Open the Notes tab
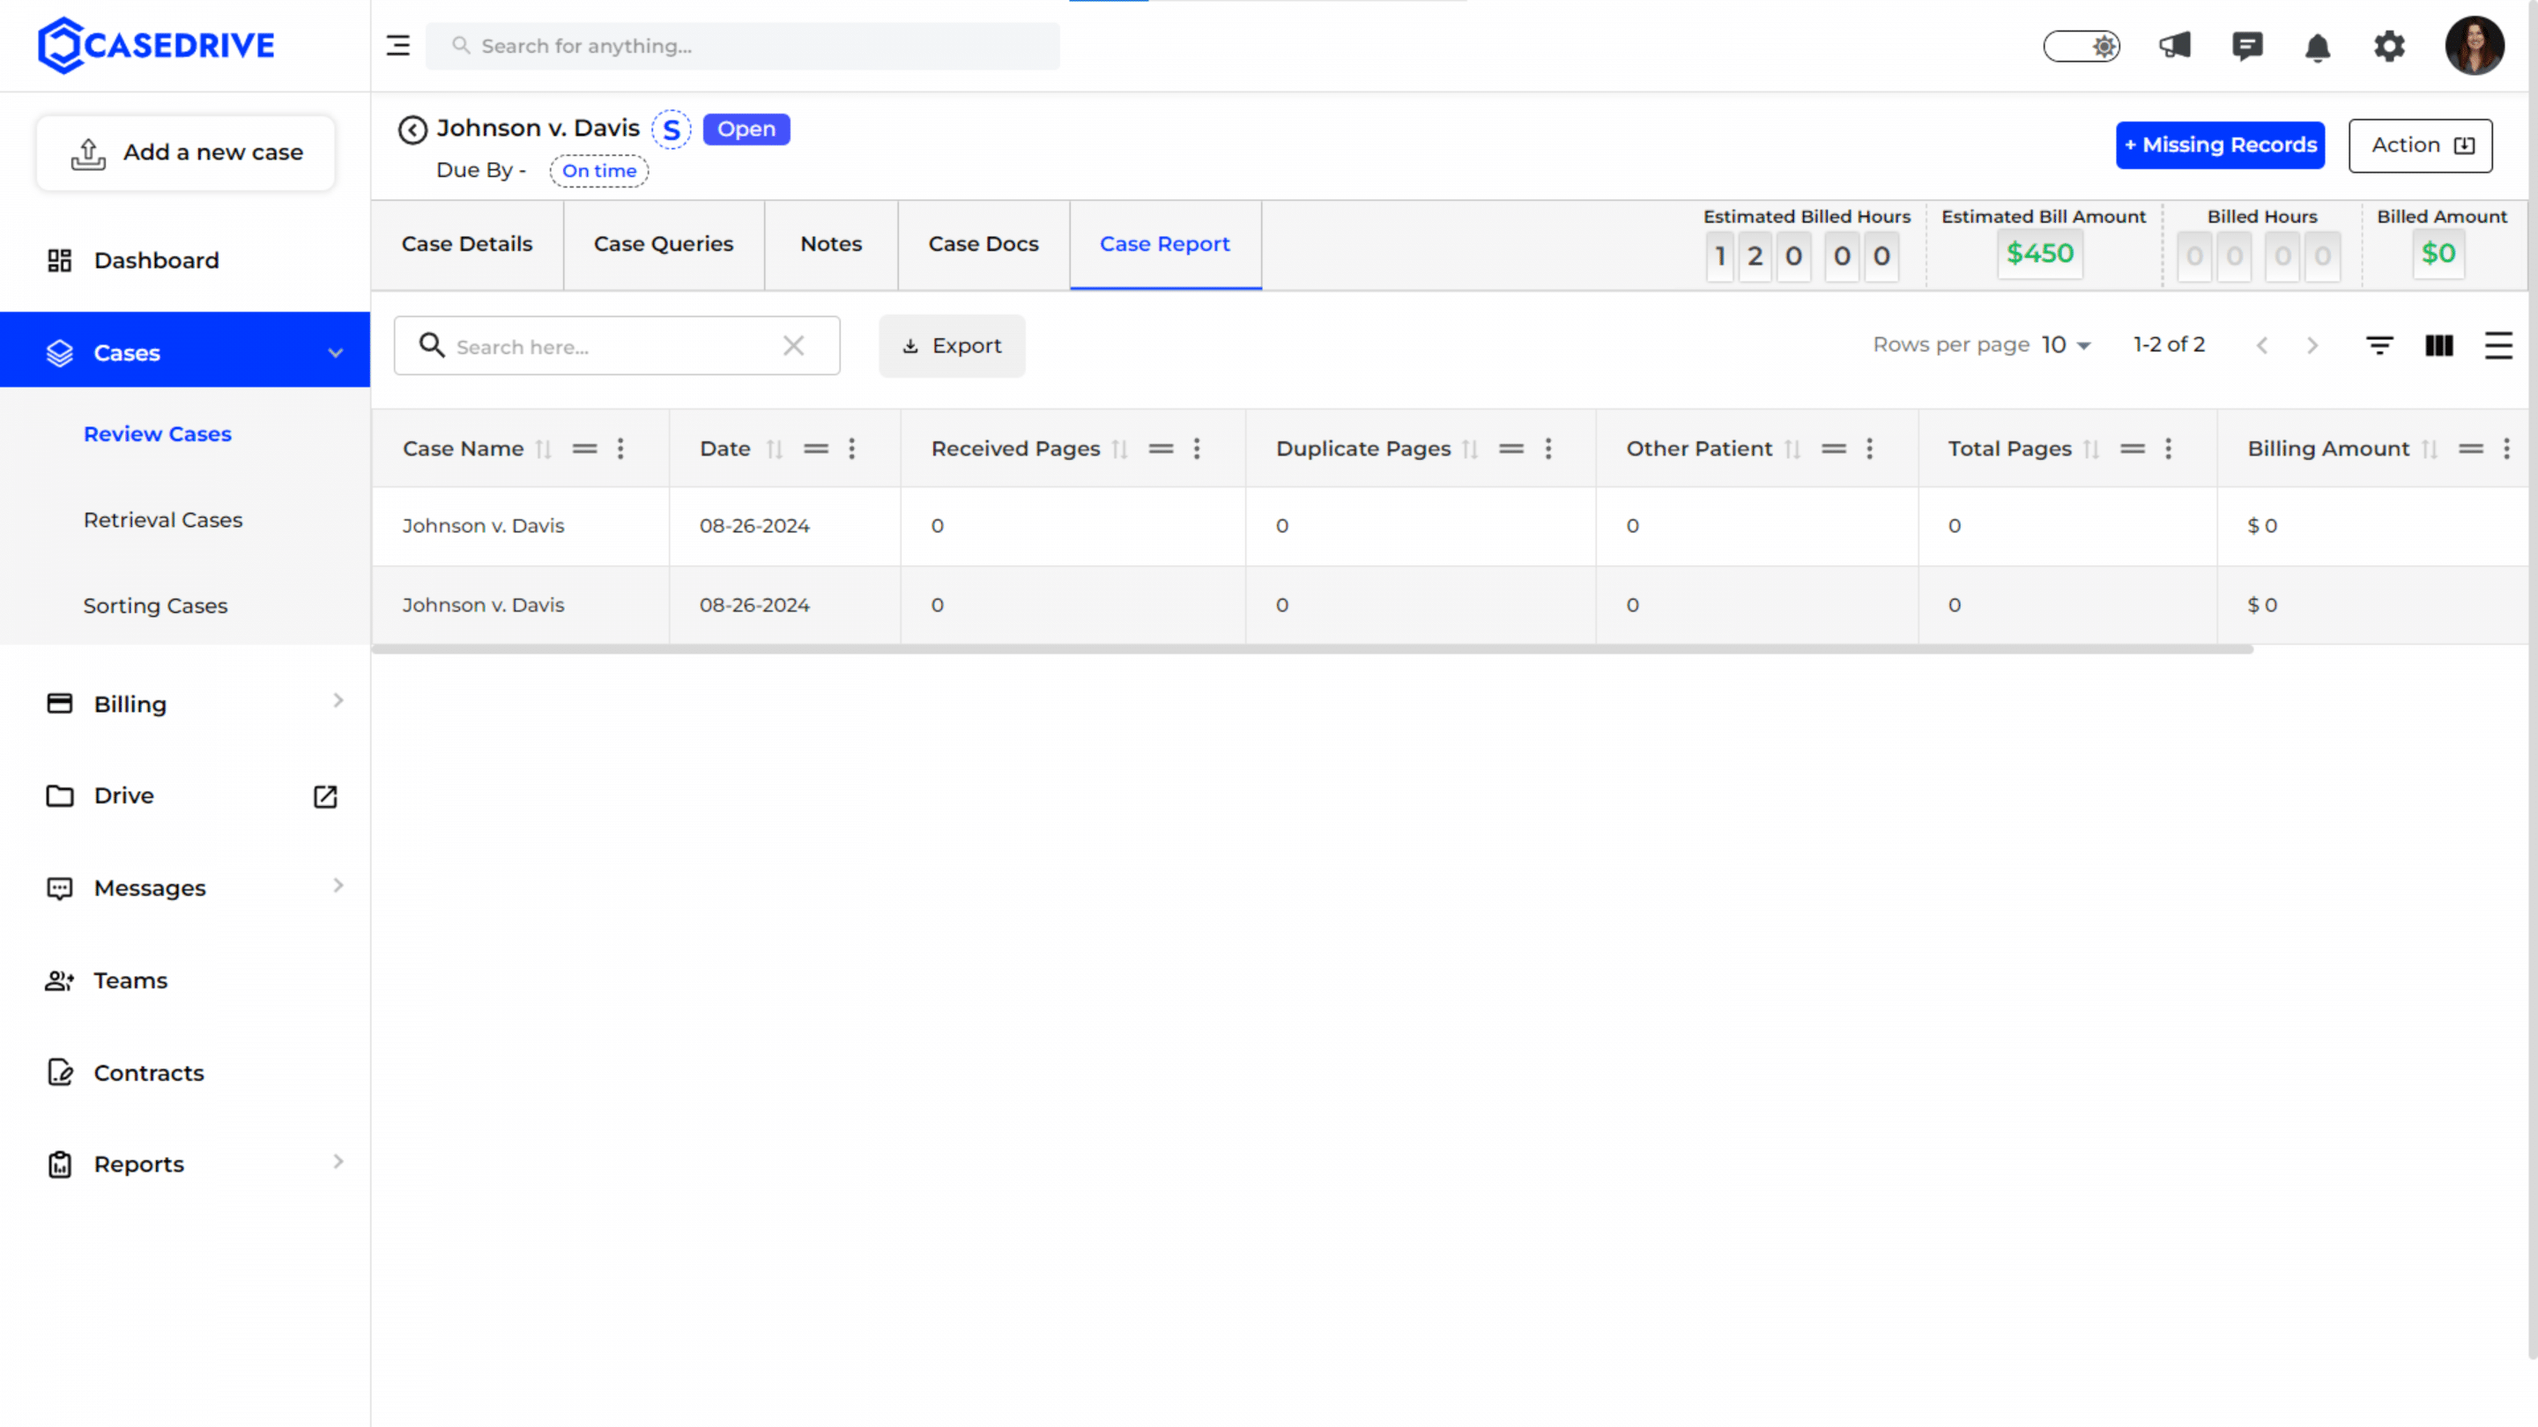 (830, 244)
